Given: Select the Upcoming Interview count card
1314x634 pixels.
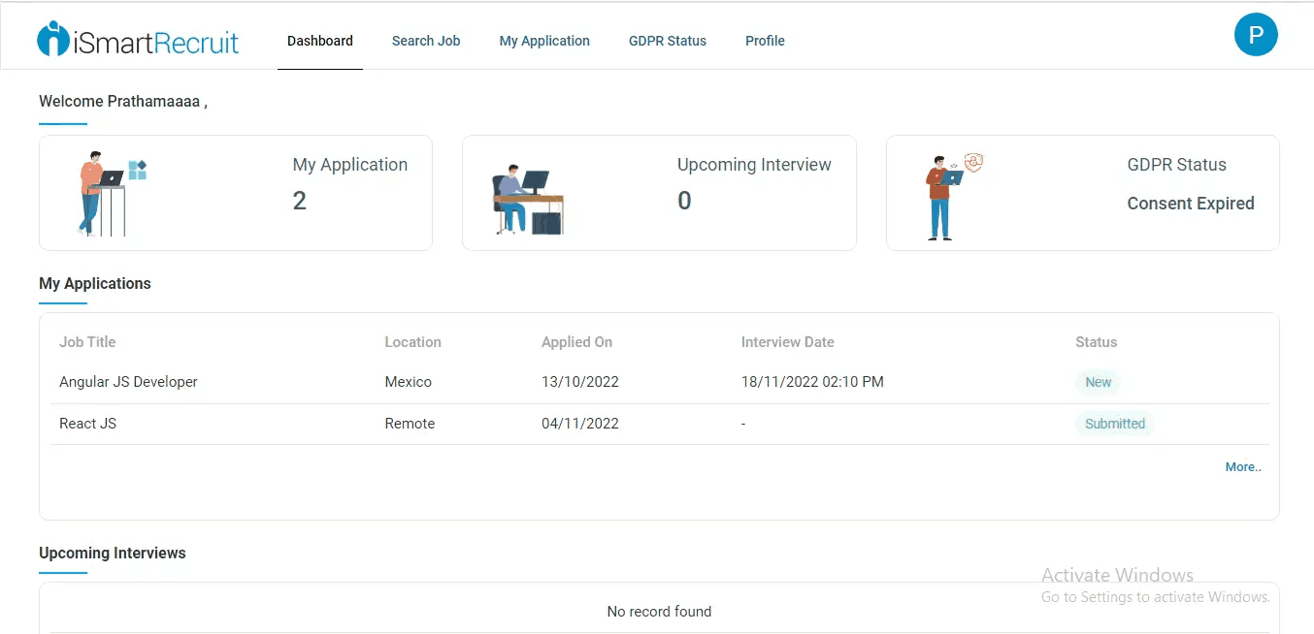Looking at the screenshot, I should pos(659,193).
